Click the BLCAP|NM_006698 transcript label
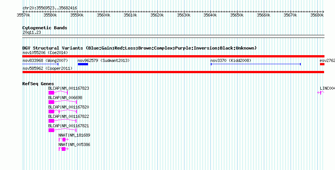 click(65, 98)
